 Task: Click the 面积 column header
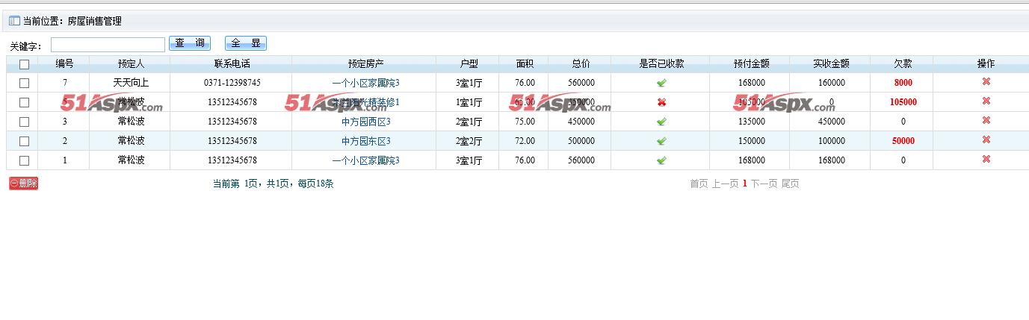pyautogui.click(x=525, y=64)
